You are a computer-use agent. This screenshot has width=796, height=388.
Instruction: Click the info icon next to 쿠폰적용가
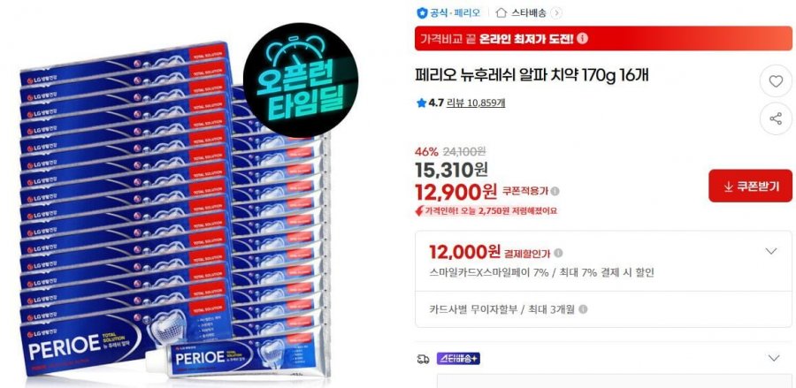(x=555, y=191)
